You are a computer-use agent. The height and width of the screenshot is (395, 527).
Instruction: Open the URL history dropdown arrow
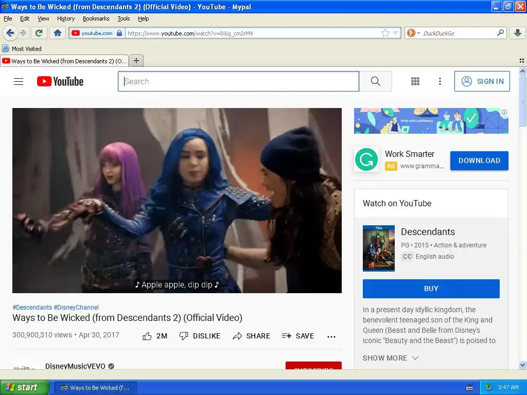(396, 33)
